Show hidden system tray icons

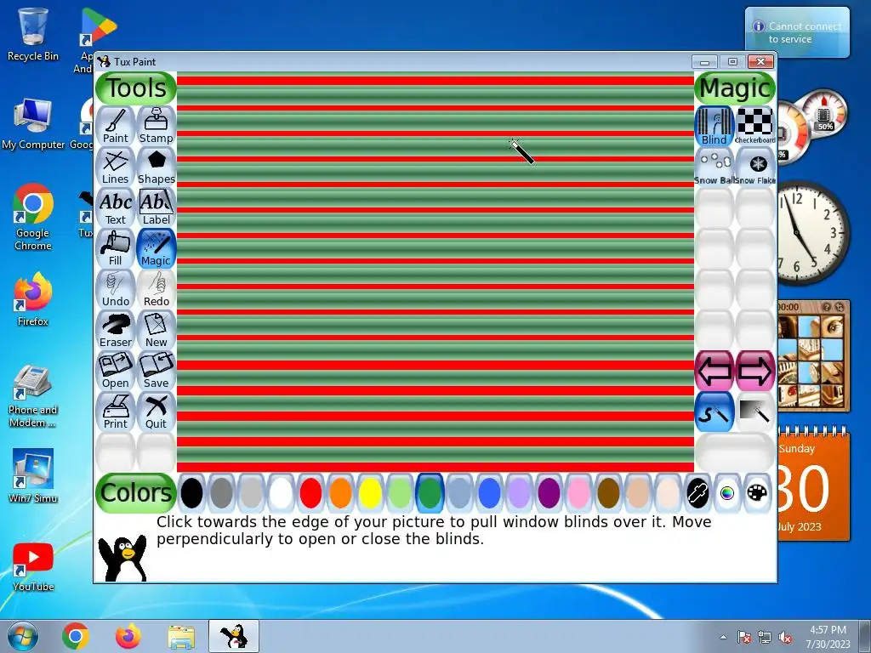point(723,638)
